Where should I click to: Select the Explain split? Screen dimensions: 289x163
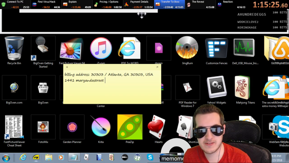click(x=77, y=4)
